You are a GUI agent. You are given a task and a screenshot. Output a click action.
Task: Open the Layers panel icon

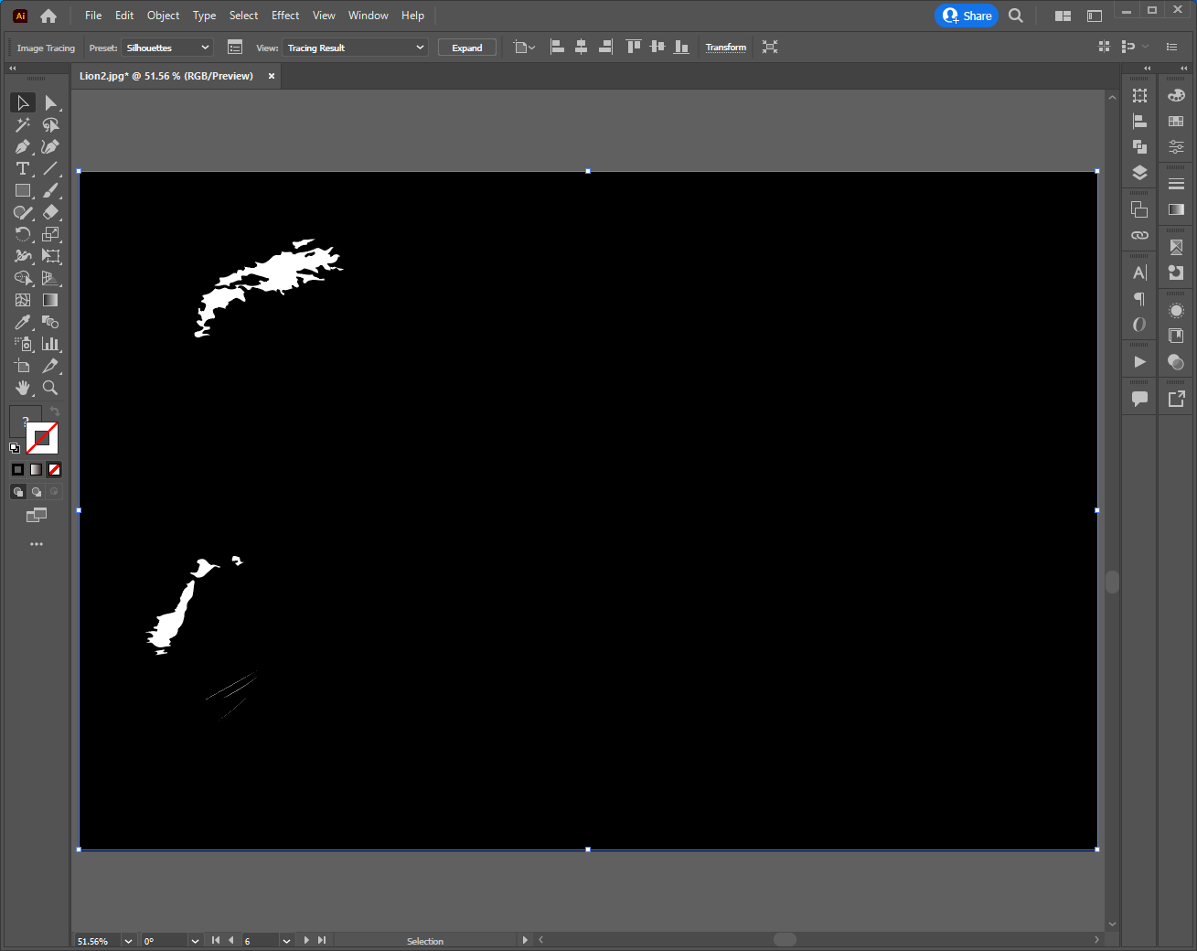1139,173
